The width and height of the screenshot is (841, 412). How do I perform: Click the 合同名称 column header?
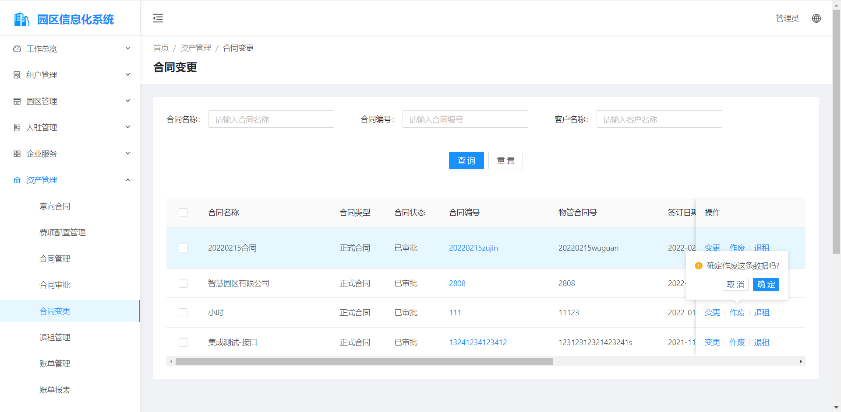223,213
